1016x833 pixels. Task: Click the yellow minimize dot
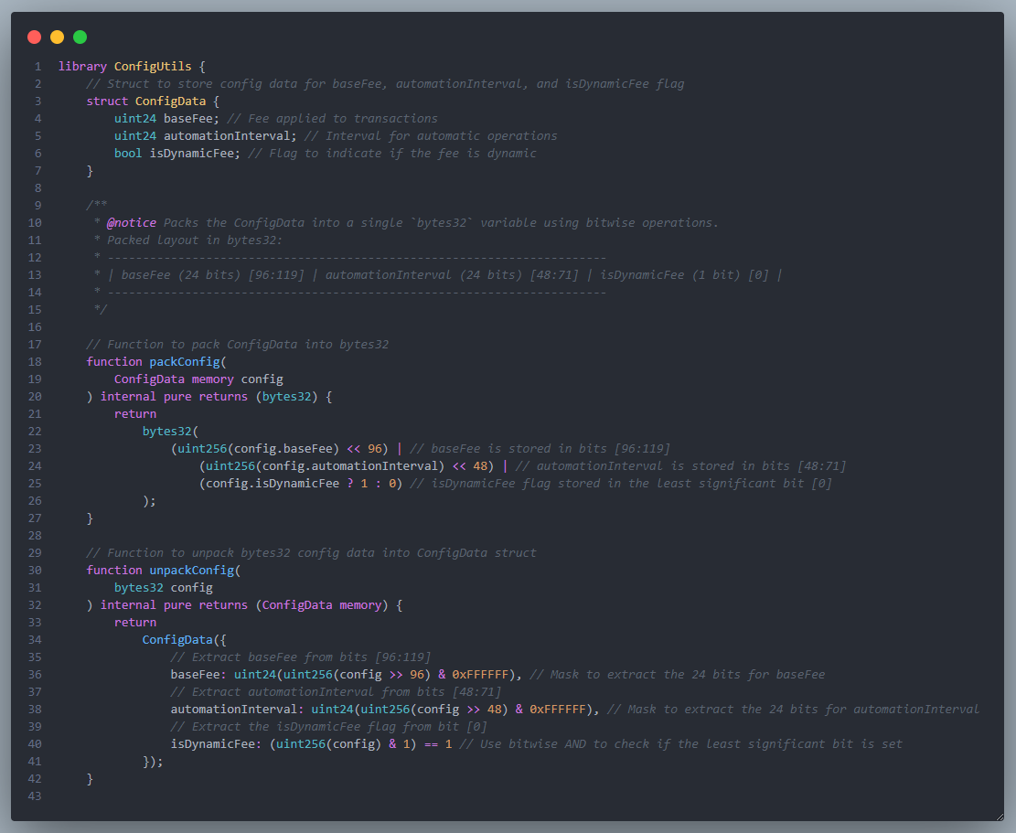click(58, 37)
